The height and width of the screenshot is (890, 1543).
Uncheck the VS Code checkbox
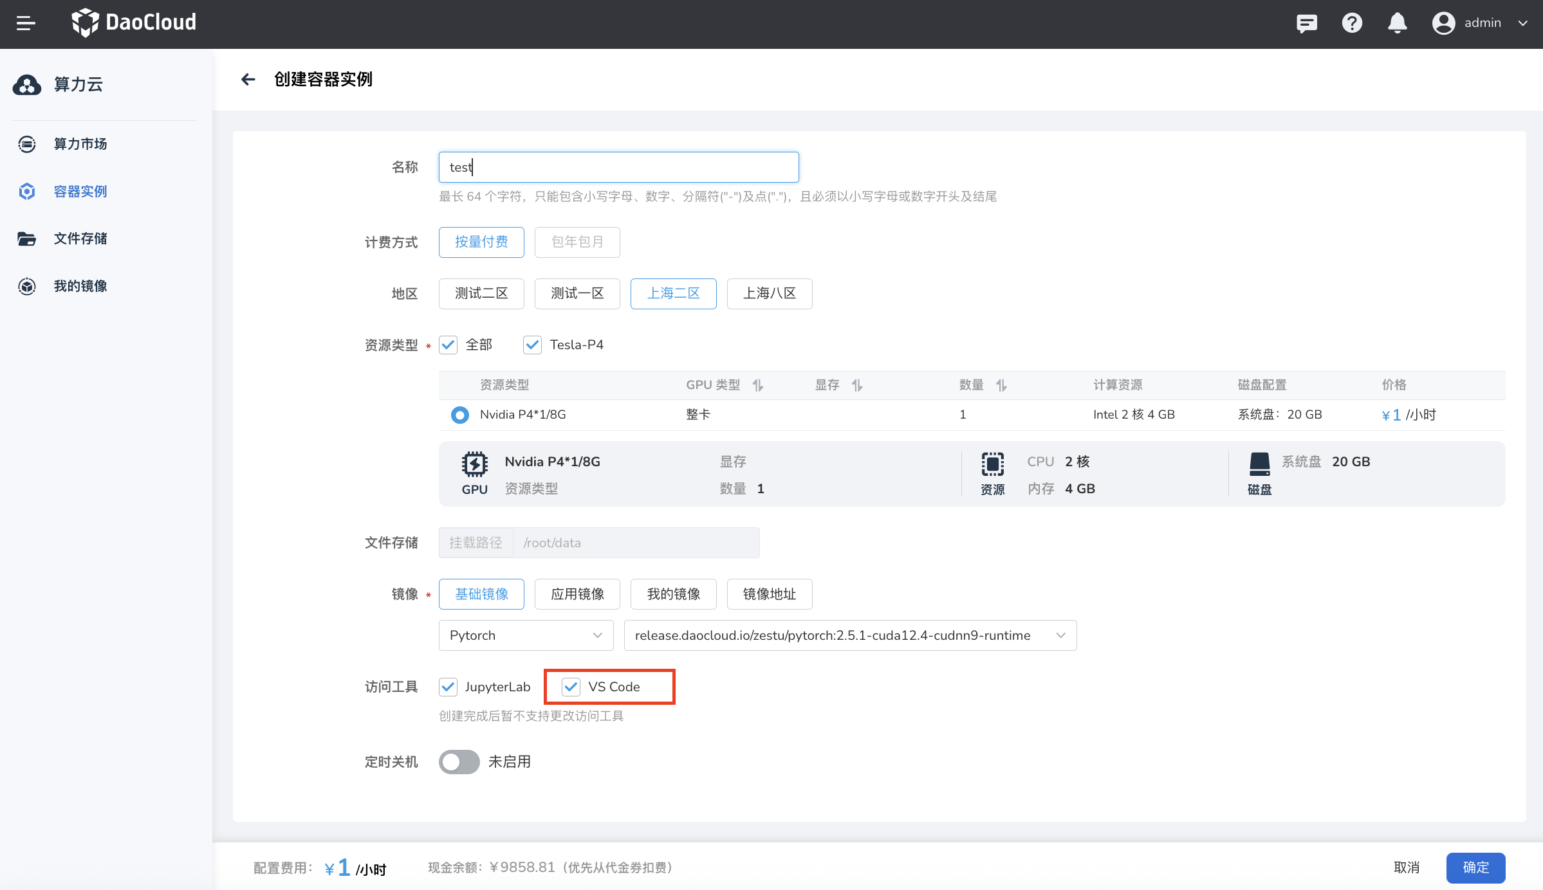[x=571, y=687]
